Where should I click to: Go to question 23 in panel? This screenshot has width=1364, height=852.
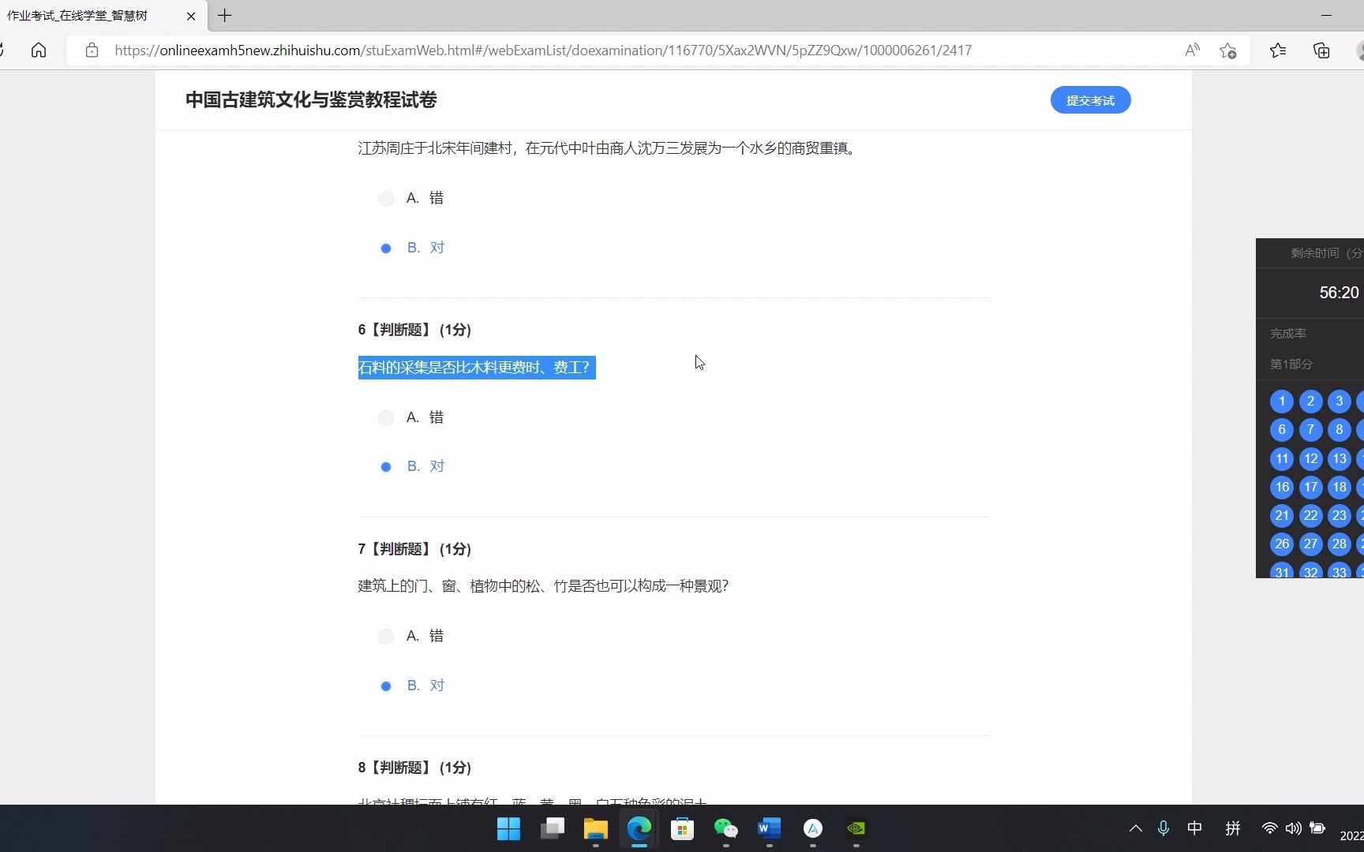coord(1339,516)
